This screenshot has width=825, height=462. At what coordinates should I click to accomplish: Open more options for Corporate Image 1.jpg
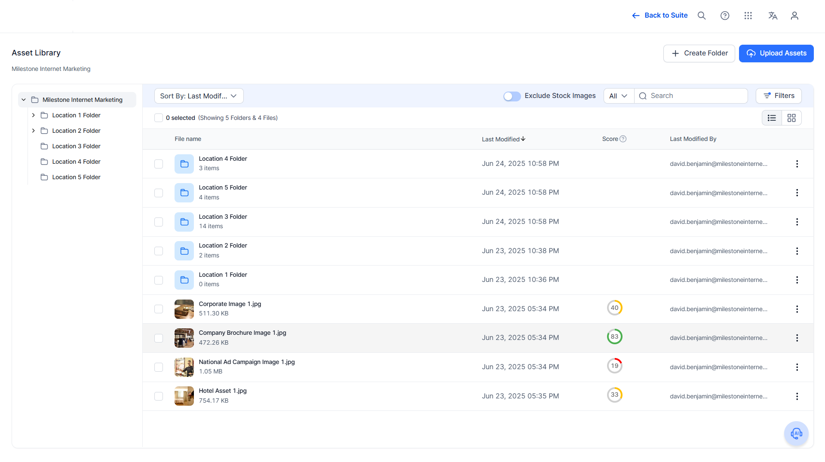click(x=797, y=309)
